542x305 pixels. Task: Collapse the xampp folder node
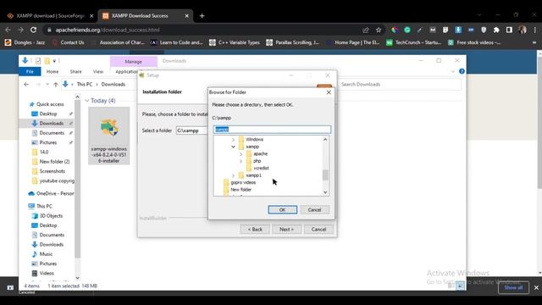pyautogui.click(x=234, y=147)
